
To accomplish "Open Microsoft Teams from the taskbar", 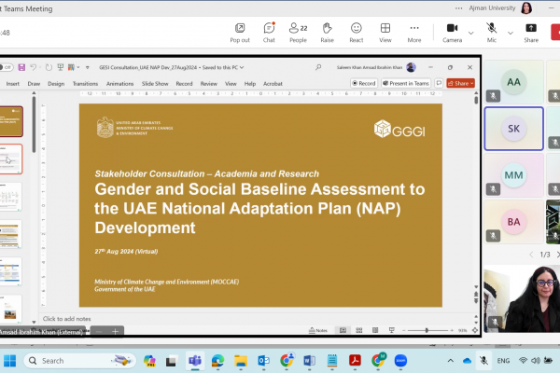I will [x=195, y=360].
